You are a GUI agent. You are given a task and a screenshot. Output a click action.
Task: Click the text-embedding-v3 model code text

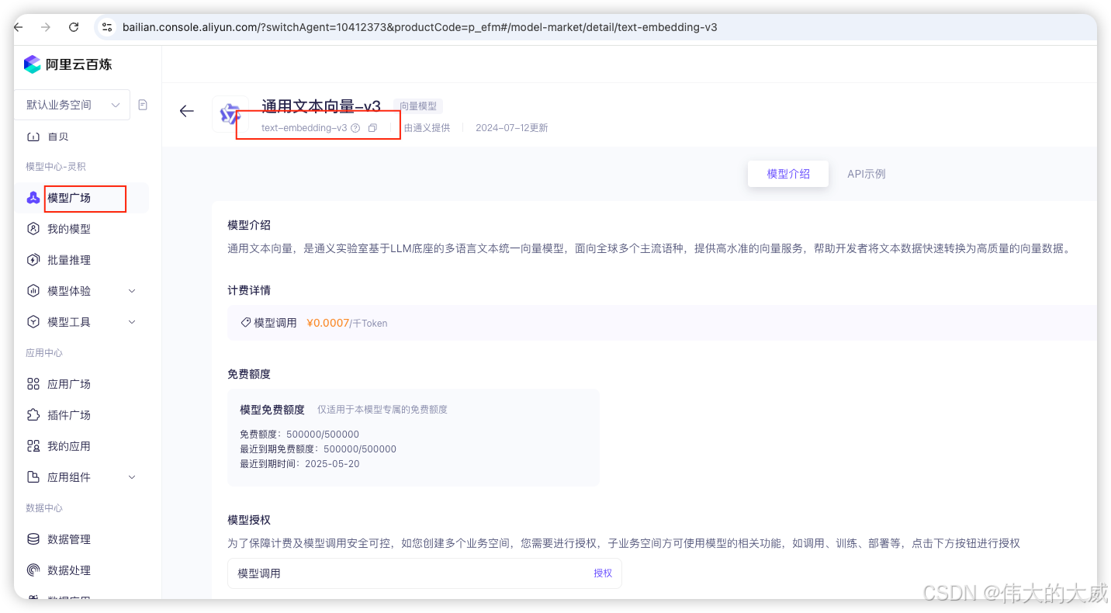304,128
